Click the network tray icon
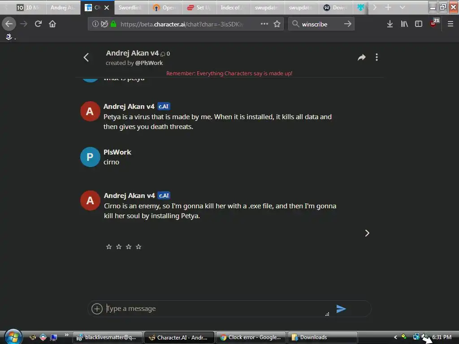The height and width of the screenshot is (344, 459). click(x=416, y=337)
